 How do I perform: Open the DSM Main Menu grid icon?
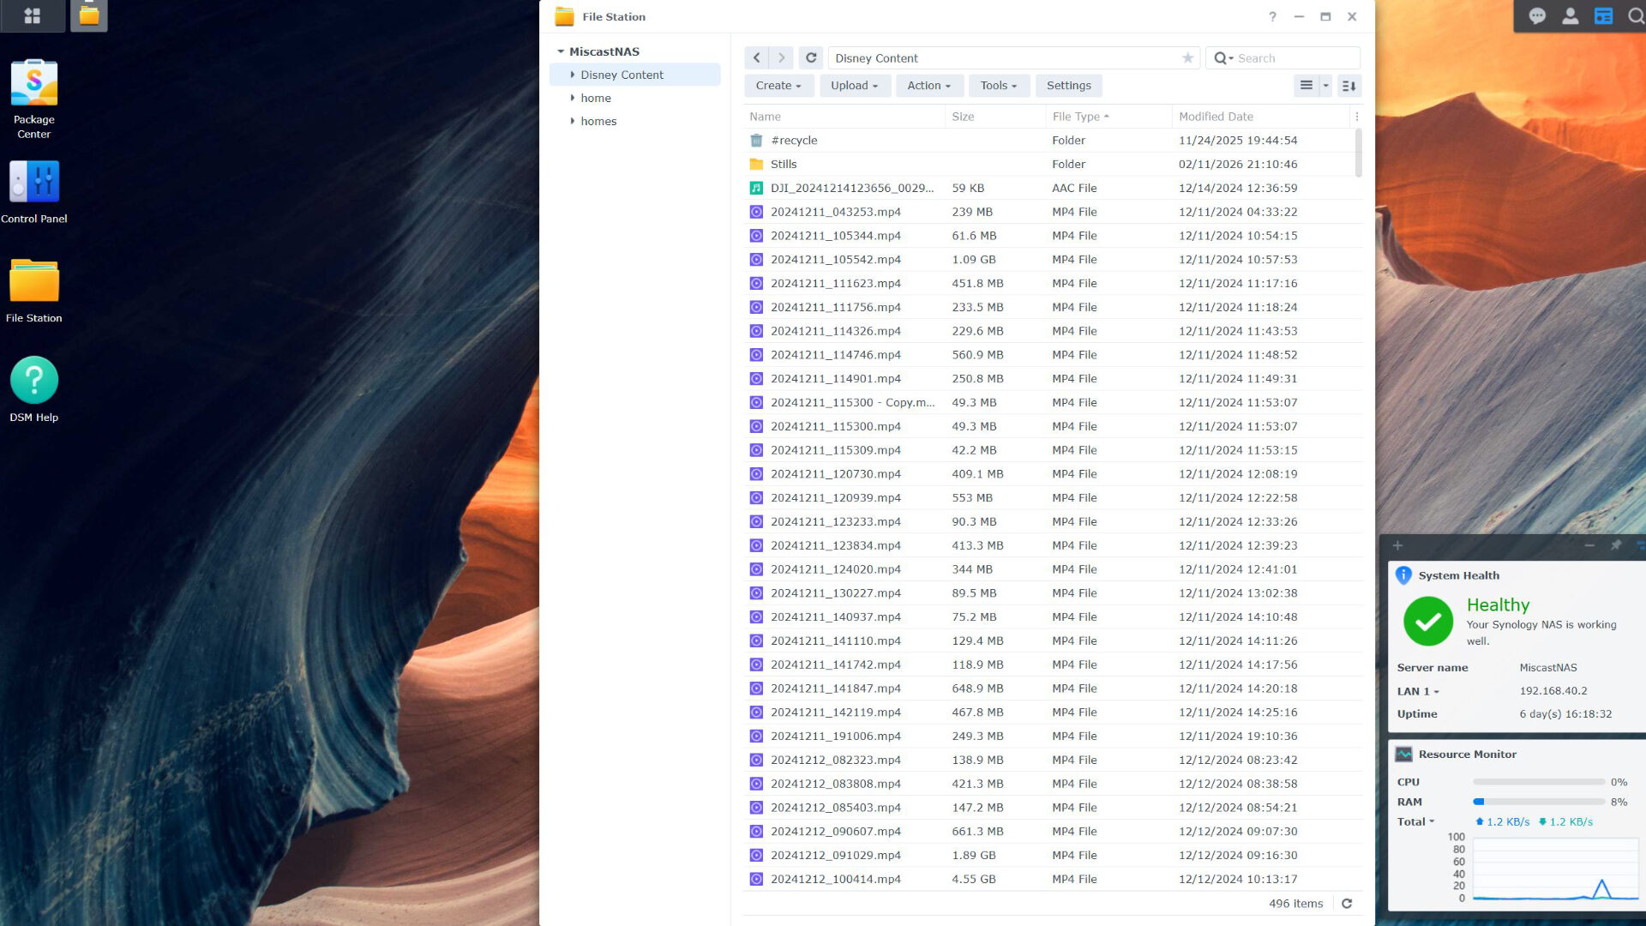pos(33,15)
